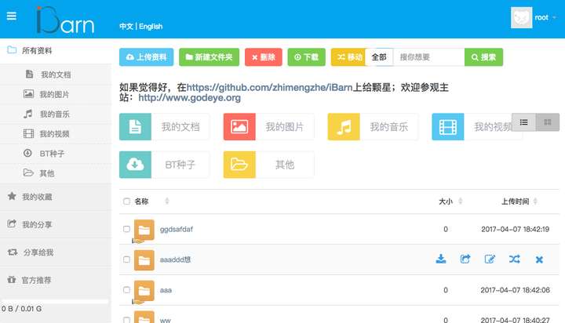Rename aaaddd想 via edit icon
Viewport: 565px width, 323px height.
(x=490, y=259)
